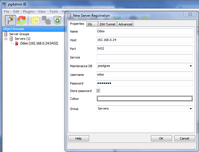Click the empty Service input field
This screenshot has height=152, width=199.
pos(145,57)
